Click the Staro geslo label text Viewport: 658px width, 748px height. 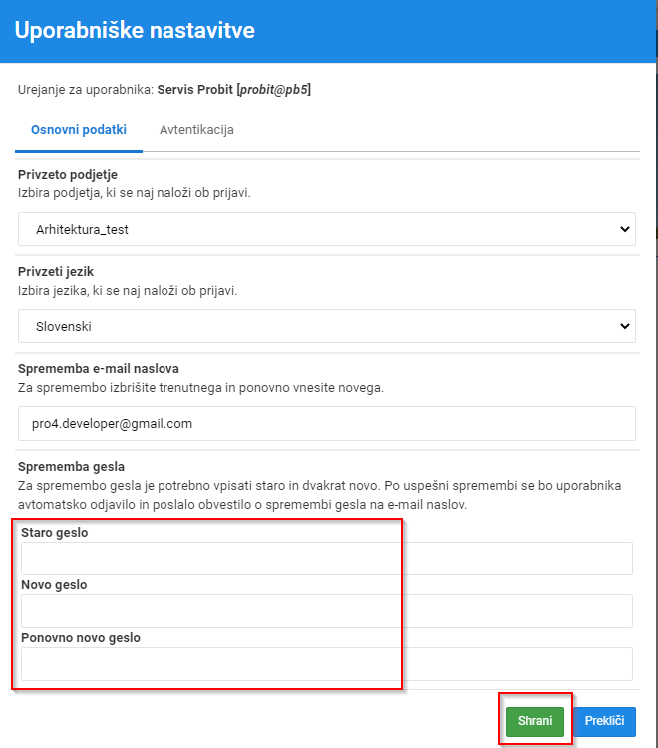(x=55, y=533)
